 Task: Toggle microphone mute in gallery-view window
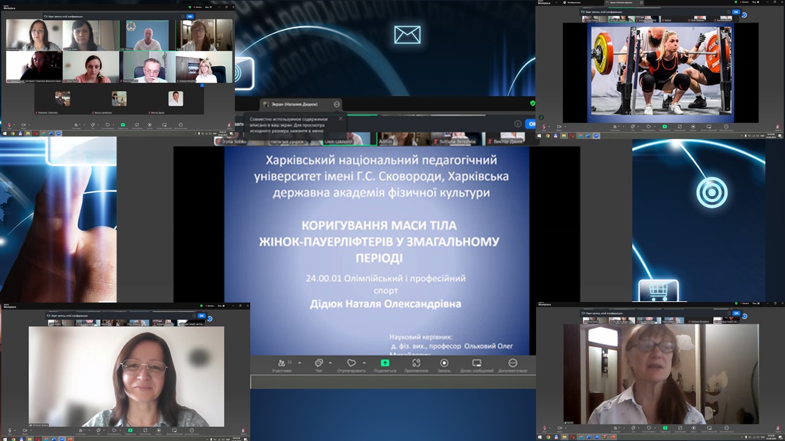(9, 126)
